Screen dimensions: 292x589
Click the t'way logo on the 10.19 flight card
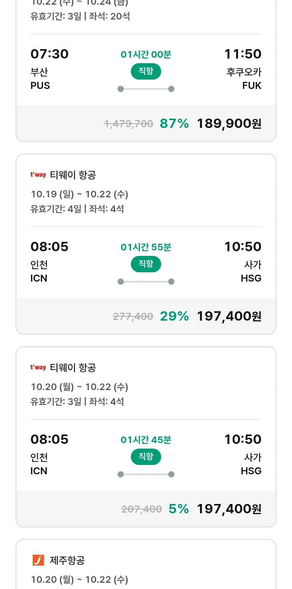pyautogui.click(x=38, y=175)
